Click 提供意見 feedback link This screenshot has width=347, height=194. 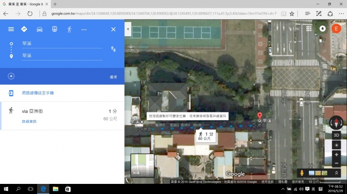[298, 182]
